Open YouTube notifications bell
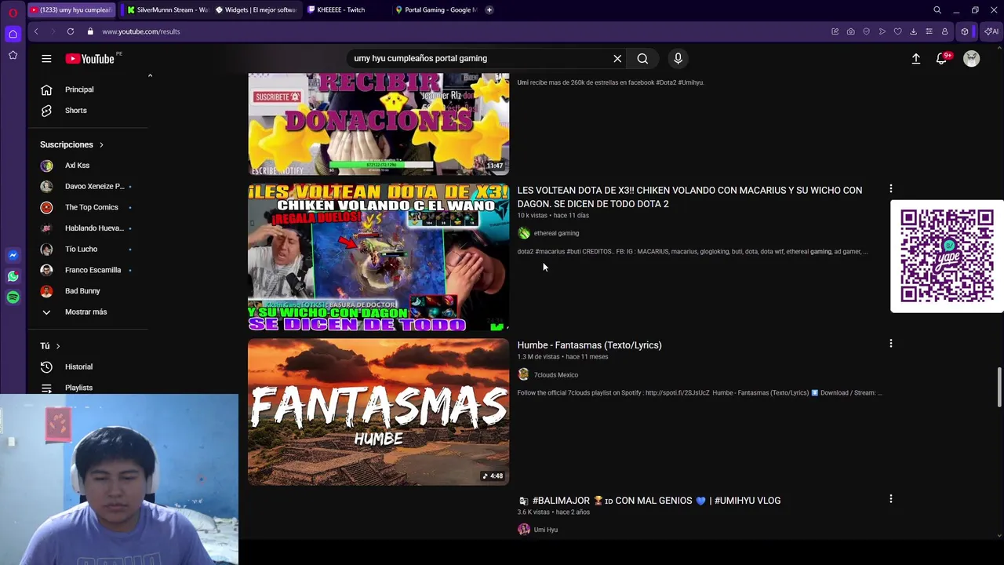Image resolution: width=1004 pixels, height=565 pixels. point(942,58)
